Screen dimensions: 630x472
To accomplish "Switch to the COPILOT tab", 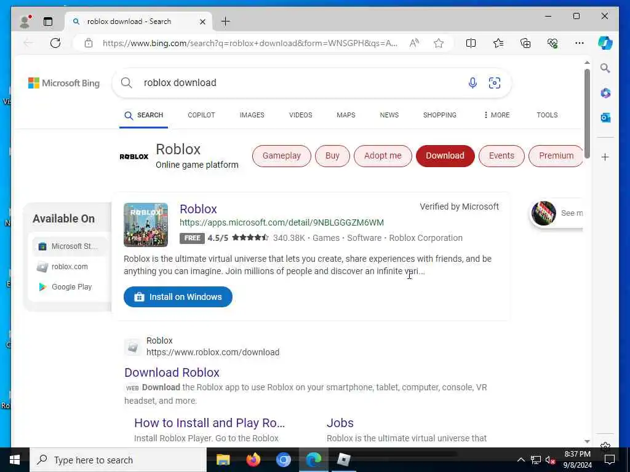I will (201, 115).
